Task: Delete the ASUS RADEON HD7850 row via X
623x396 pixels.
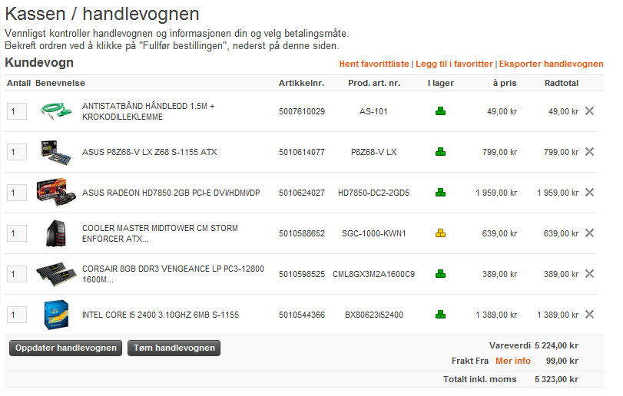Action: tap(590, 193)
